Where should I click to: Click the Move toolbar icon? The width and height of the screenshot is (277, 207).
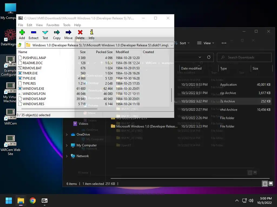(x=68, y=35)
